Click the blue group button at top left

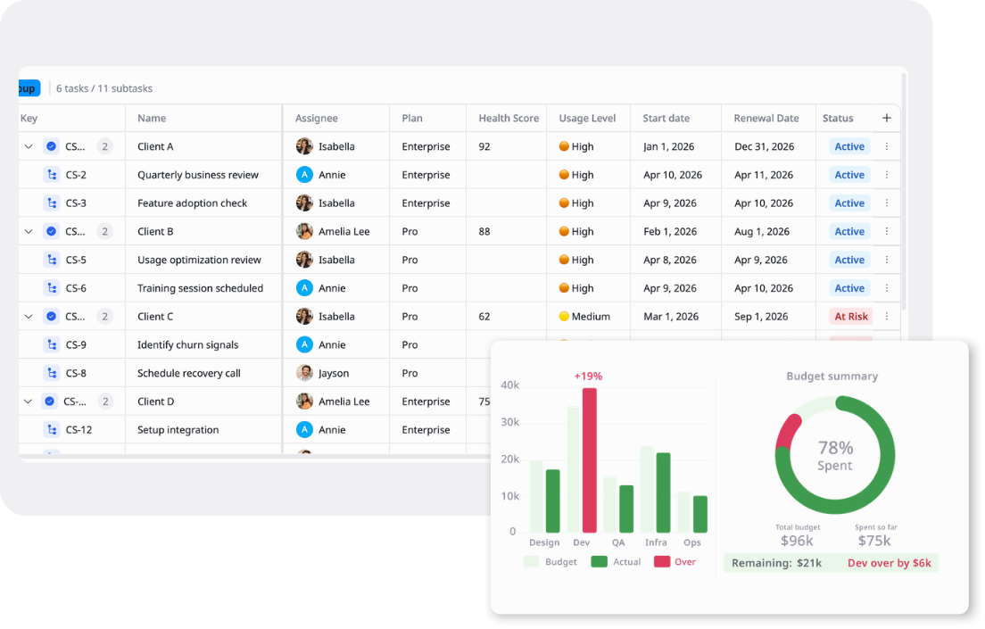tap(29, 88)
